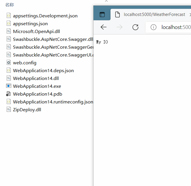Open the browser tab actions menu icon
The width and height of the screenshot is (191, 186).
point(102,14)
